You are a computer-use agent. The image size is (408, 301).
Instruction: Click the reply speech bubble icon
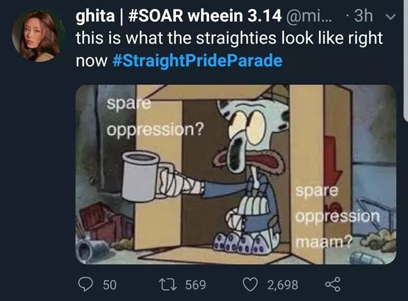tap(86, 285)
